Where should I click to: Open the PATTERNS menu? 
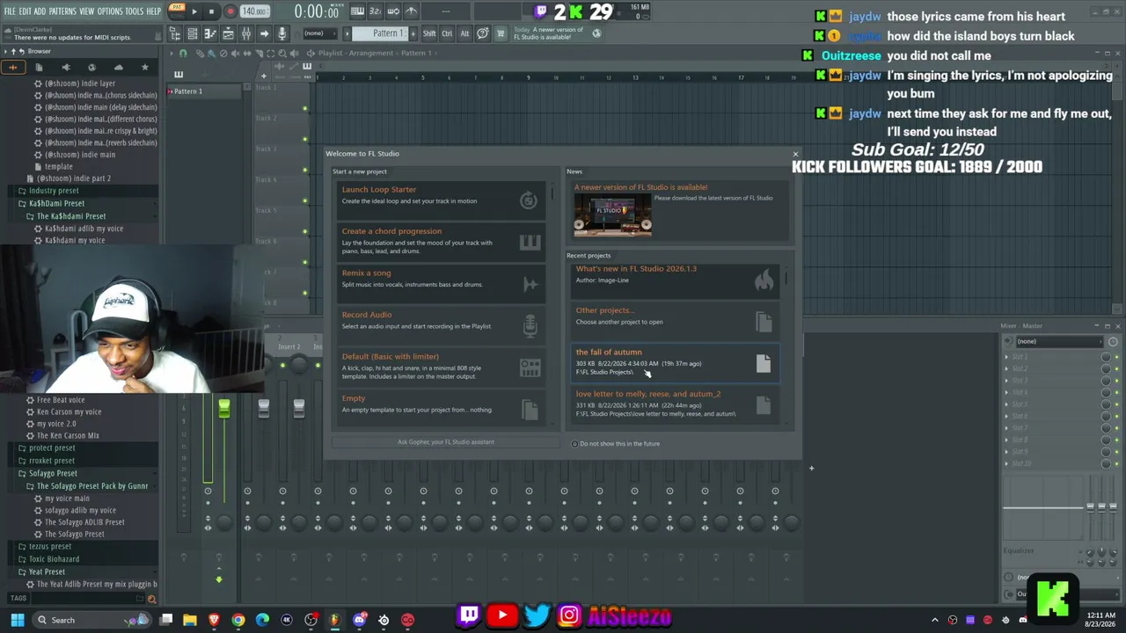point(62,11)
